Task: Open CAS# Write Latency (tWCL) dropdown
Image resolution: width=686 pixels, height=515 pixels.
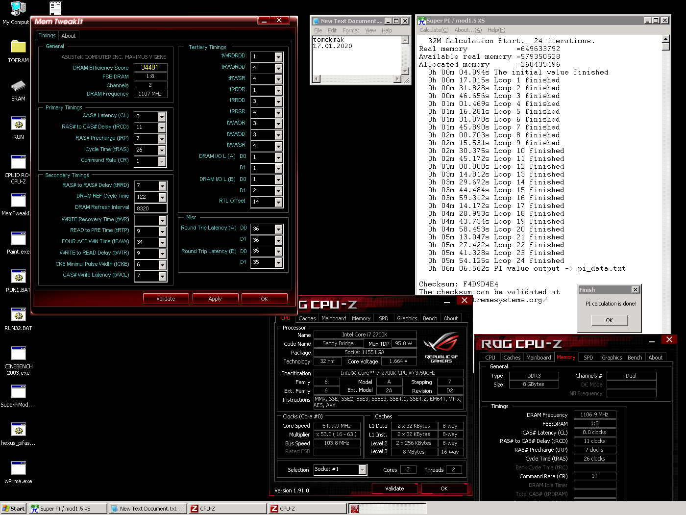Action: pyautogui.click(x=162, y=276)
